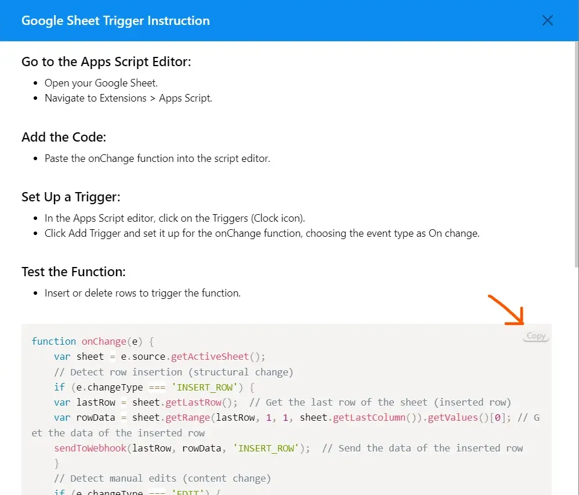
Task: Click the 'var lastRow = sheet.getLastRow()' code line
Action: pos(145,402)
